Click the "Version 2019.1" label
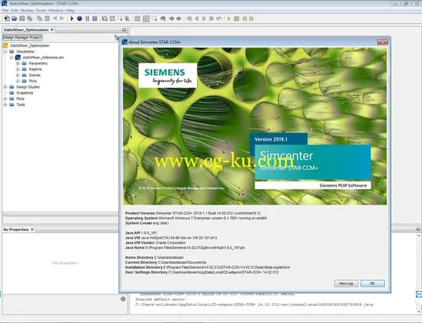This screenshot has height=323, width=422. (x=271, y=140)
